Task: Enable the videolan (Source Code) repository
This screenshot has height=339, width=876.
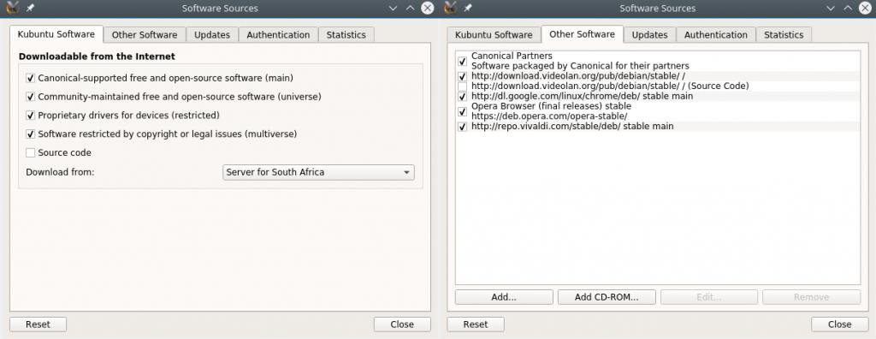Action: 462,86
